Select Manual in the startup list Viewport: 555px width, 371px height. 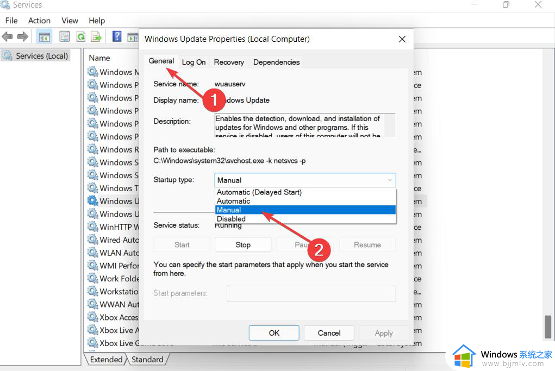coord(305,210)
